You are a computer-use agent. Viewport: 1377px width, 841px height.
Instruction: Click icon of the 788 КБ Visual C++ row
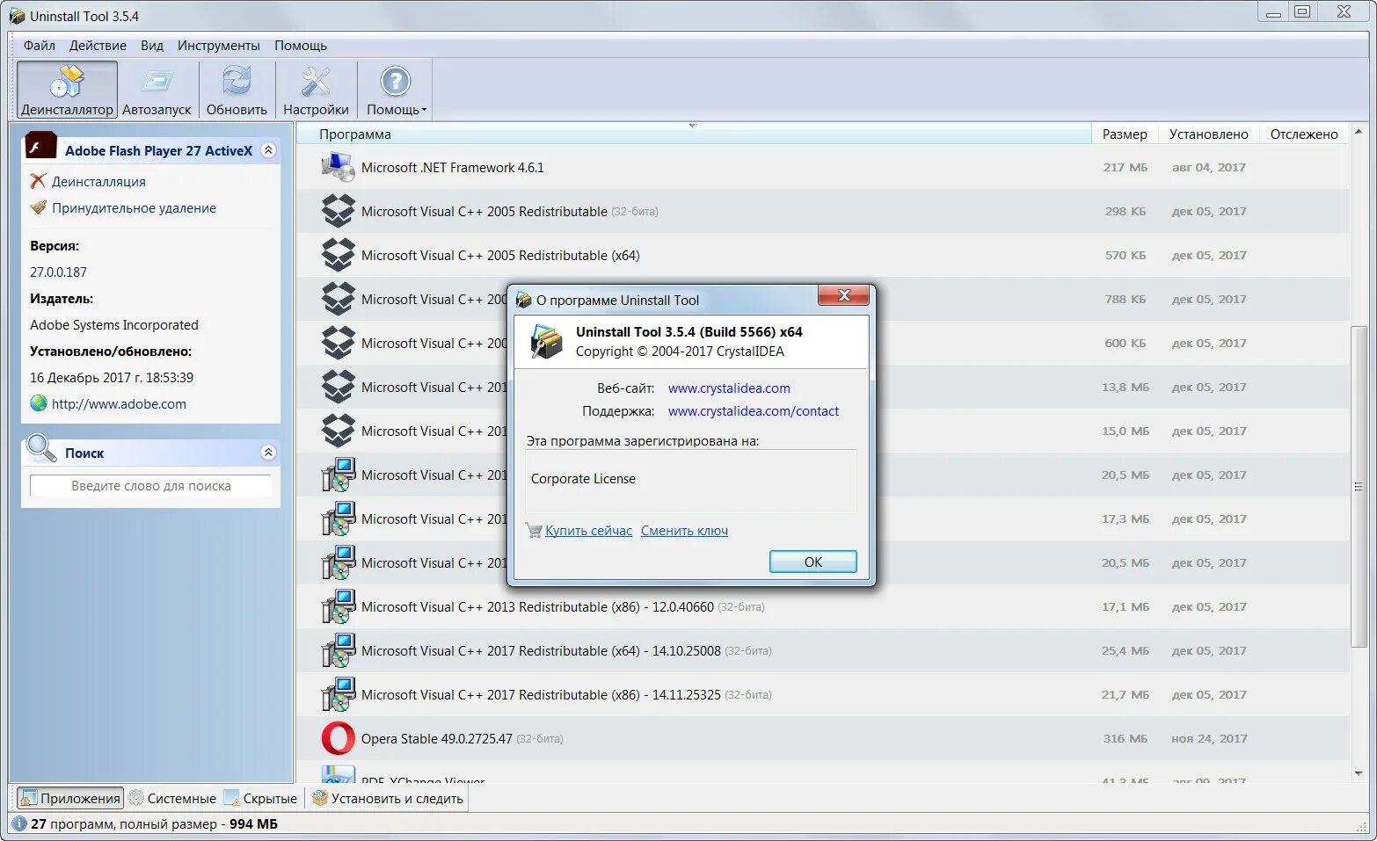pos(338,299)
